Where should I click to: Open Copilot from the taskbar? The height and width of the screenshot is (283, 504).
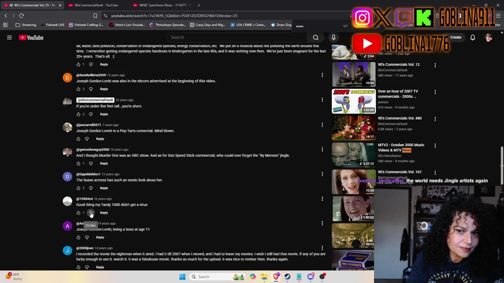(x=253, y=277)
